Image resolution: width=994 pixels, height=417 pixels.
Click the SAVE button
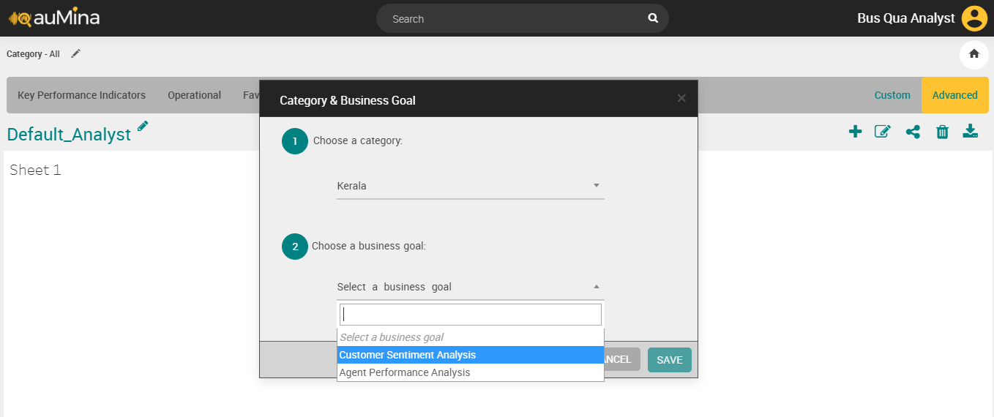(670, 360)
